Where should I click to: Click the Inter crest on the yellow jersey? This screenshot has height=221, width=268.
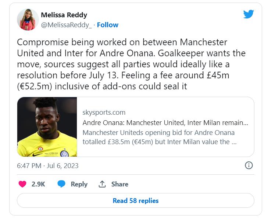pyautogui.click(x=64, y=153)
